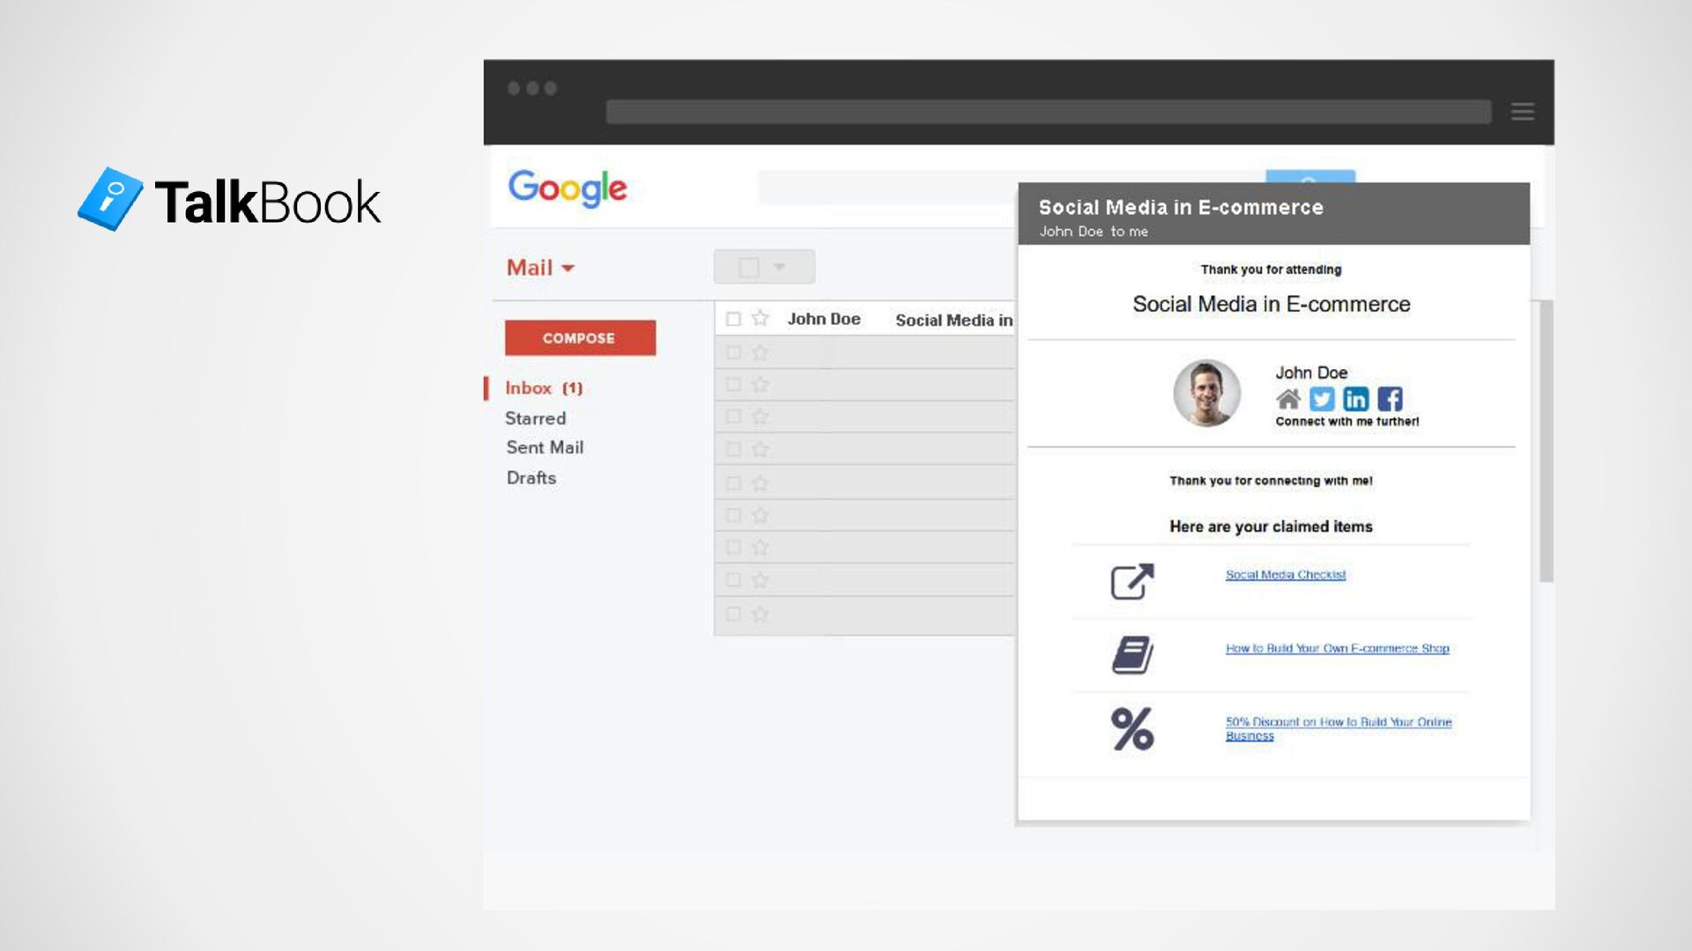Open the browser hamburger menu icon

click(x=1522, y=112)
